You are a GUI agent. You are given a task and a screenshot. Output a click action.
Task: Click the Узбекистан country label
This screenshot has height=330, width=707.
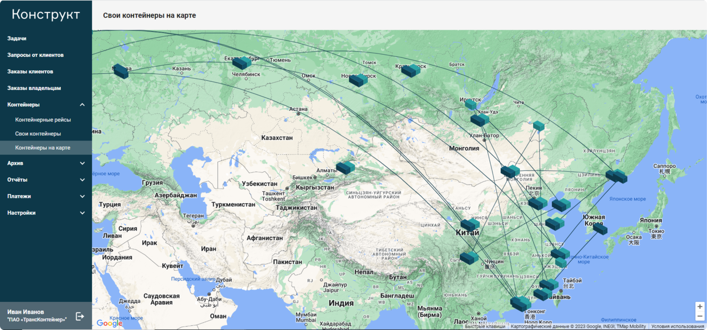pyautogui.click(x=260, y=184)
